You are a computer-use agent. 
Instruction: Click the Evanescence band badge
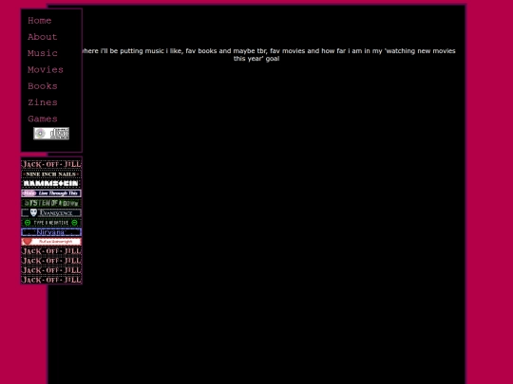[x=51, y=213]
